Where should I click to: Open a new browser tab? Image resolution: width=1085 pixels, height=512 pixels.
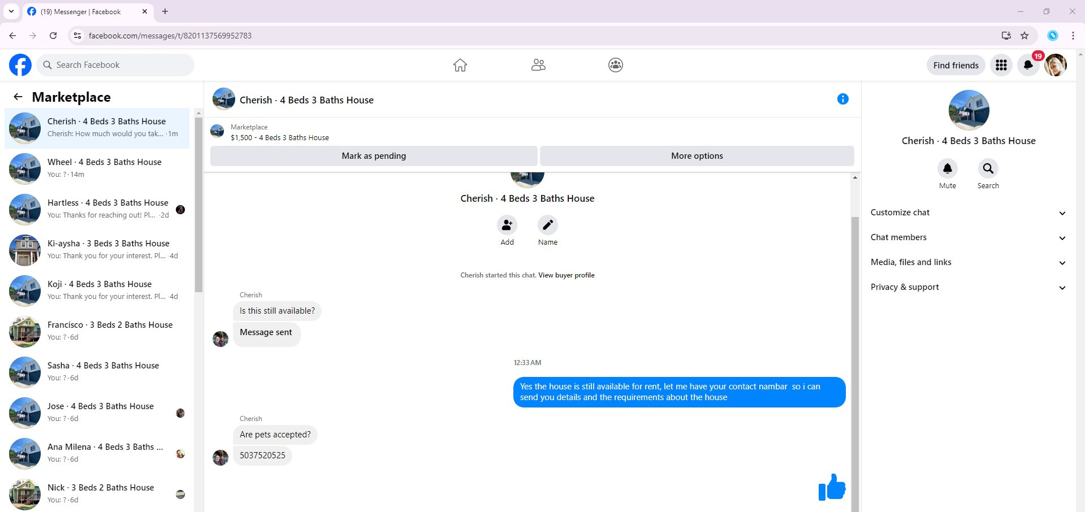click(x=165, y=11)
